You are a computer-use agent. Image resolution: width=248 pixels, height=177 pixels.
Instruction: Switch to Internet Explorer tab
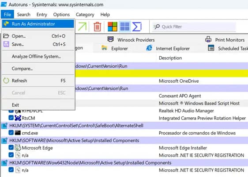point(168,48)
